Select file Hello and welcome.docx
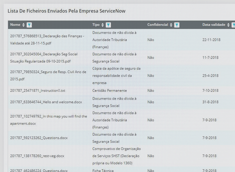Image resolution: width=235 pixels, height=172 pixels. click(46, 102)
